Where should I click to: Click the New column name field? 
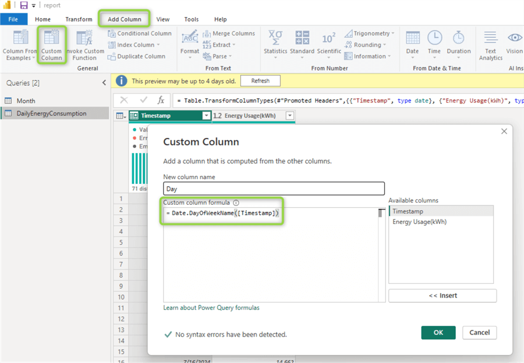pos(274,188)
